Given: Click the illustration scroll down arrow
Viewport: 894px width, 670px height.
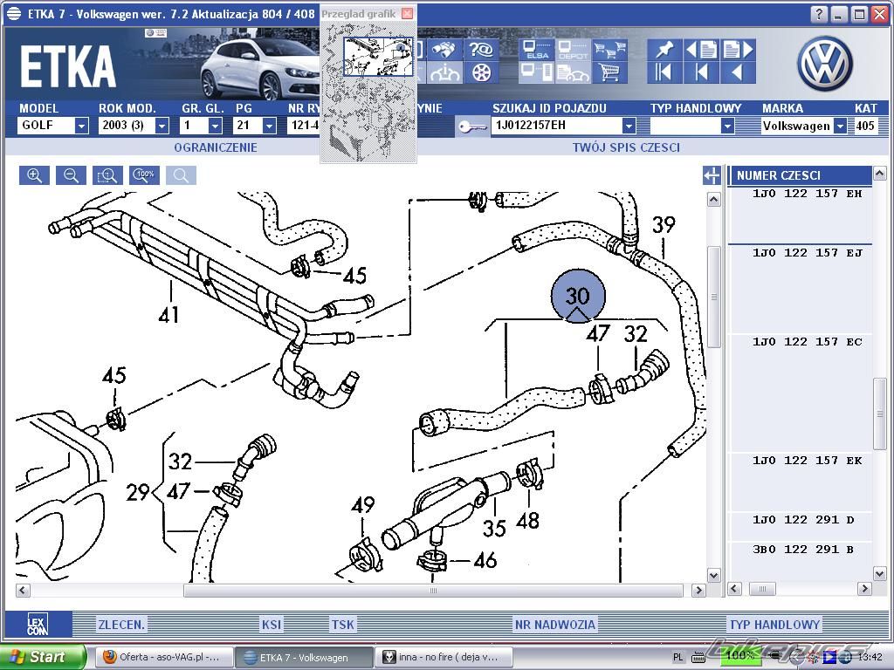Looking at the screenshot, I should pyautogui.click(x=714, y=576).
